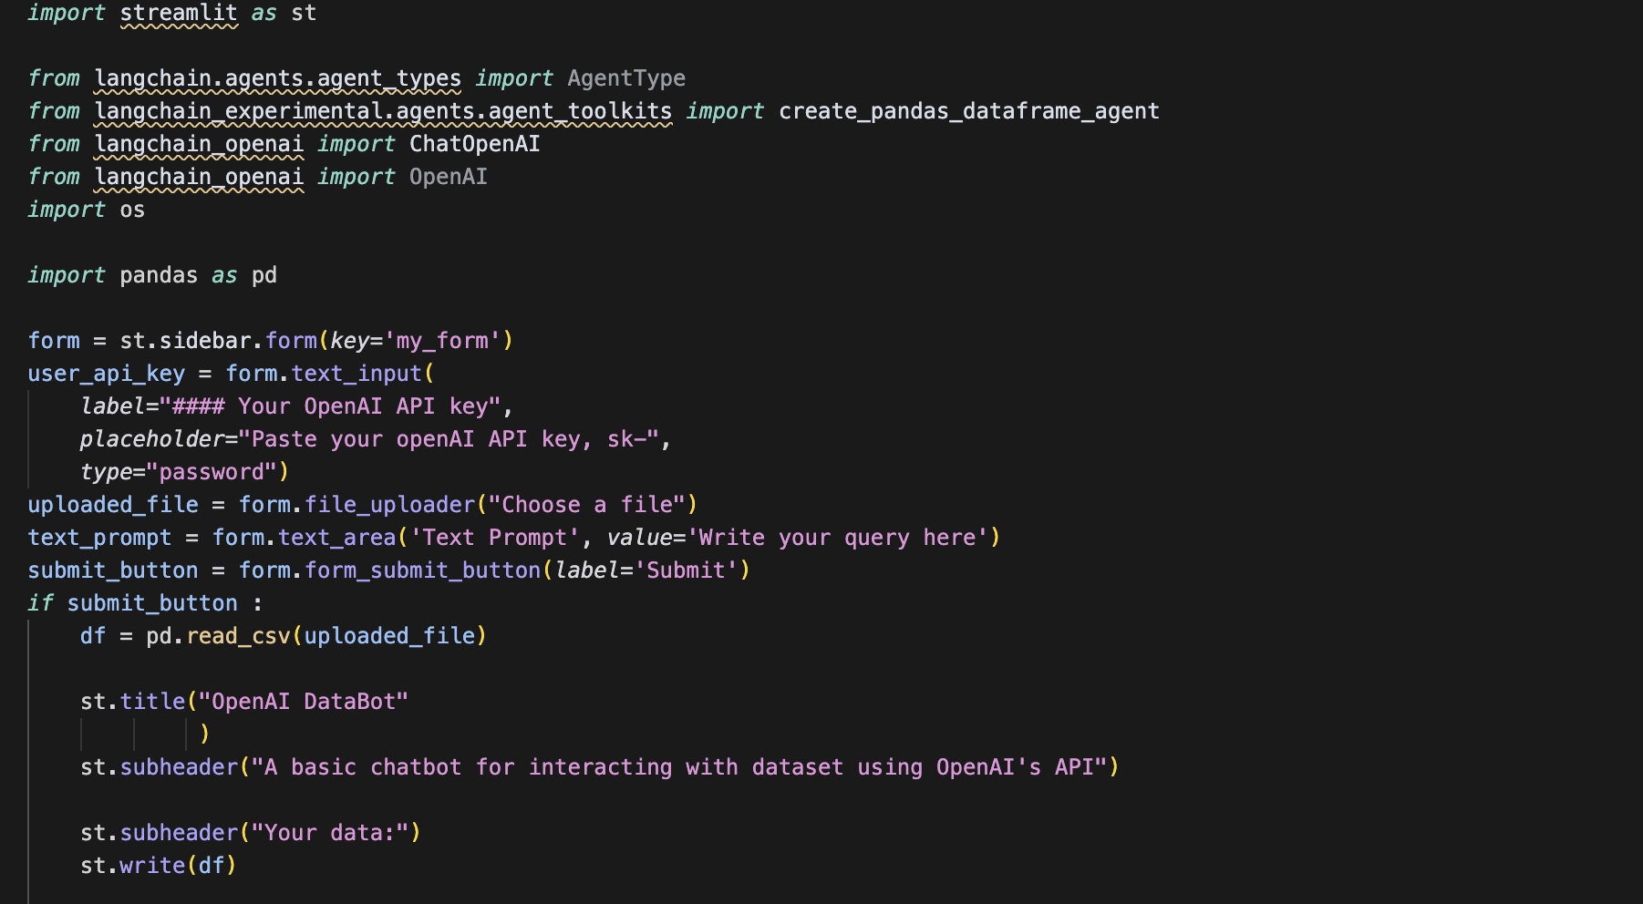Click the form_submit_button method call
Image resolution: width=1643 pixels, height=904 pixels.
tap(423, 571)
